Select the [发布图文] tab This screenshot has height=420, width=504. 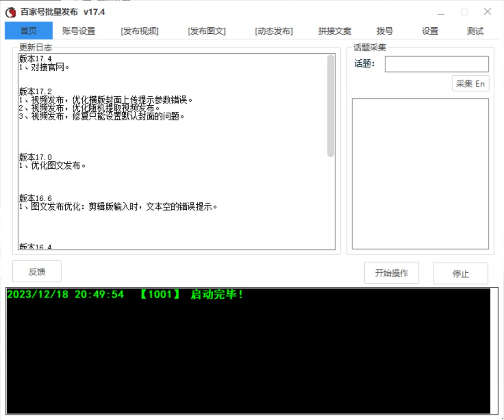point(207,31)
